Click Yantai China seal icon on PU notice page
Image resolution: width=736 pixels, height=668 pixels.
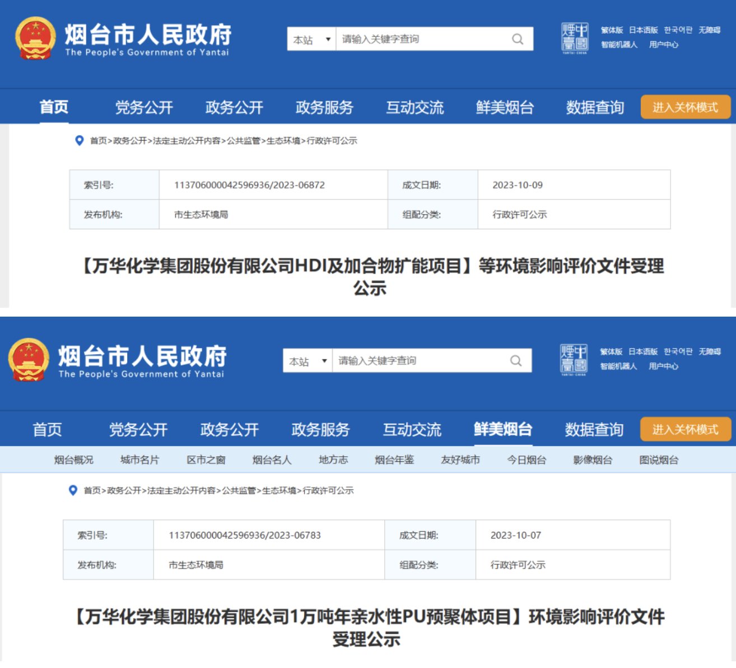point(574,360)
